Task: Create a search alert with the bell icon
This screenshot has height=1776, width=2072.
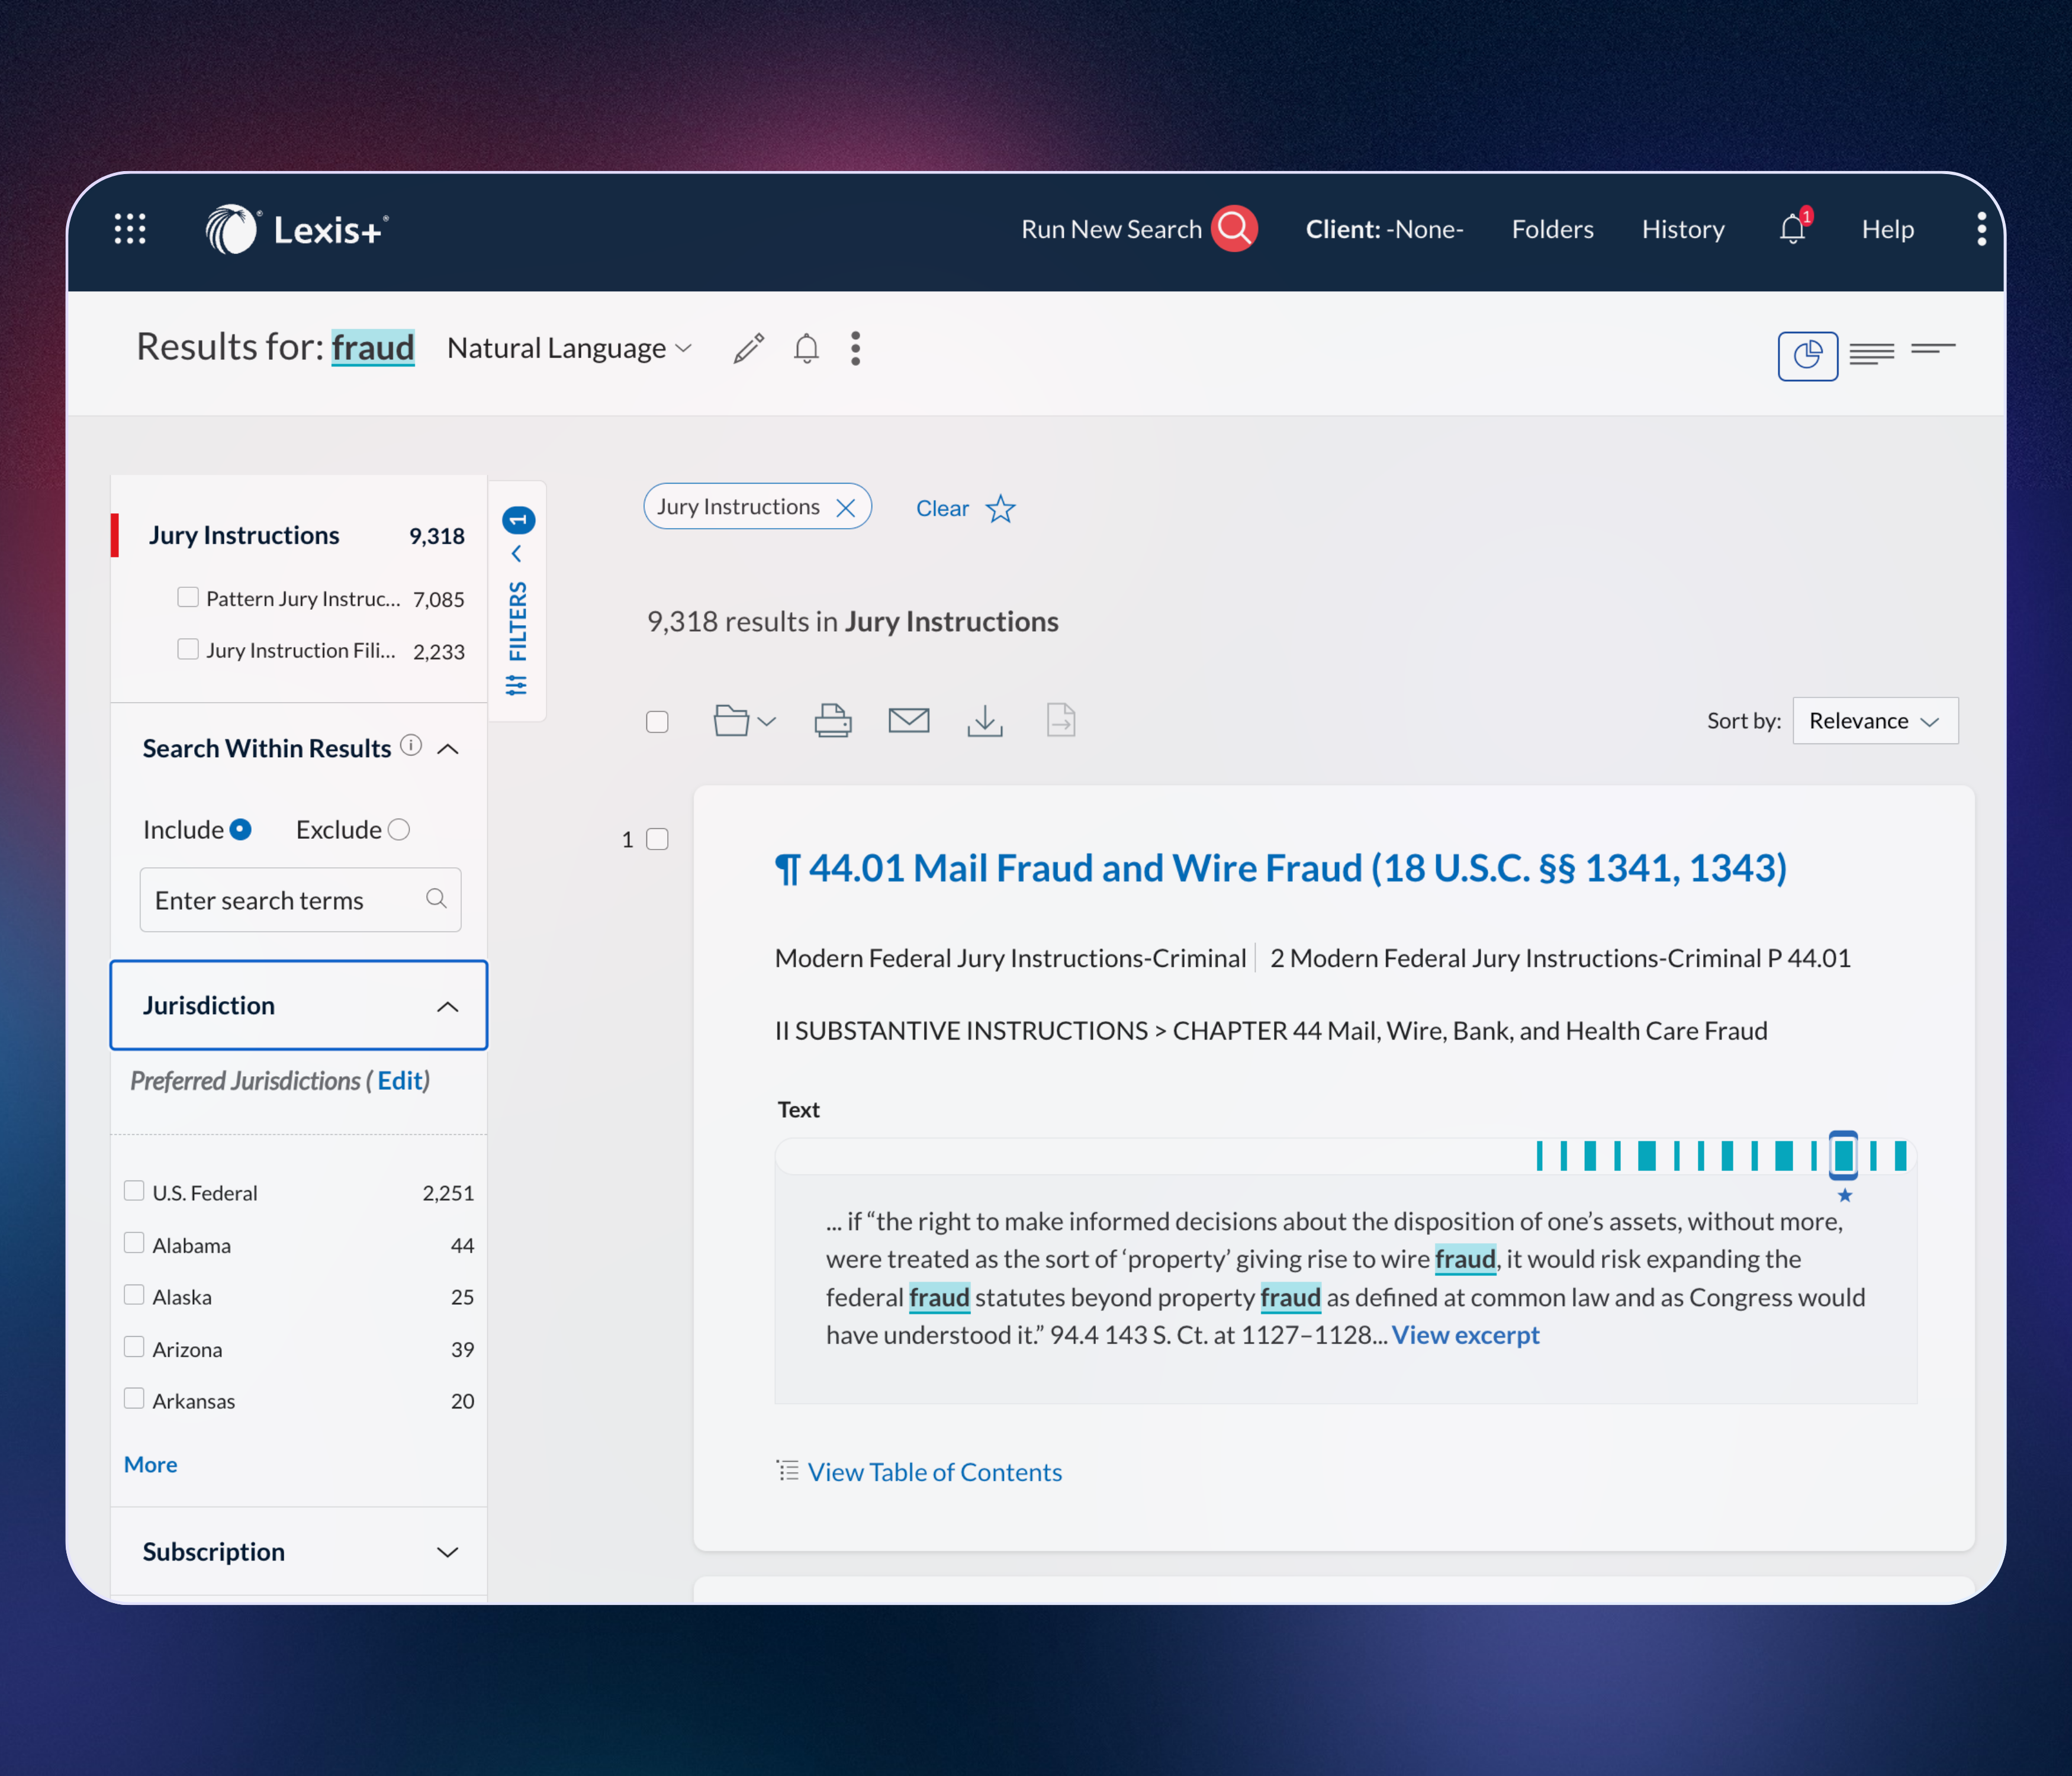Action: click(806, 348)
